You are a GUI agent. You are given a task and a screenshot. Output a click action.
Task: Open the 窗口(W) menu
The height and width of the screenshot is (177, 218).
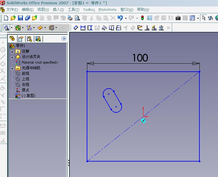pyautogui.click(x=127, y=10)
